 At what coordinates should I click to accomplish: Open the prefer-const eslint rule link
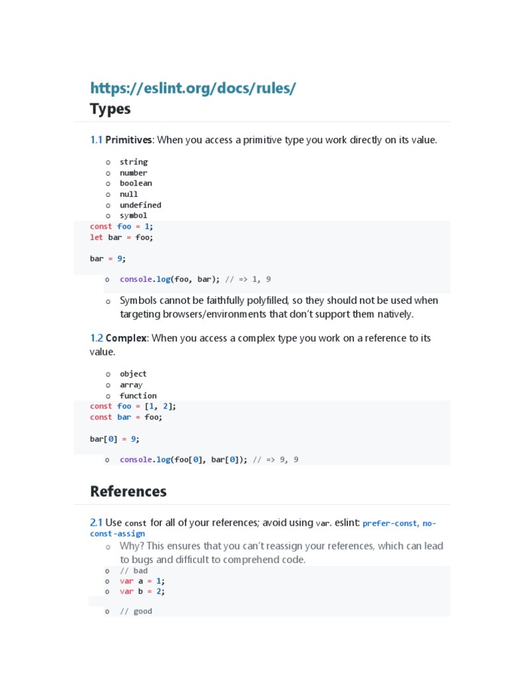390,523
